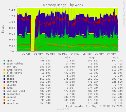Viewport: 126px width, 112px height.
Task: Select the 'vmalloc_used' legend label
Action: 16,91
